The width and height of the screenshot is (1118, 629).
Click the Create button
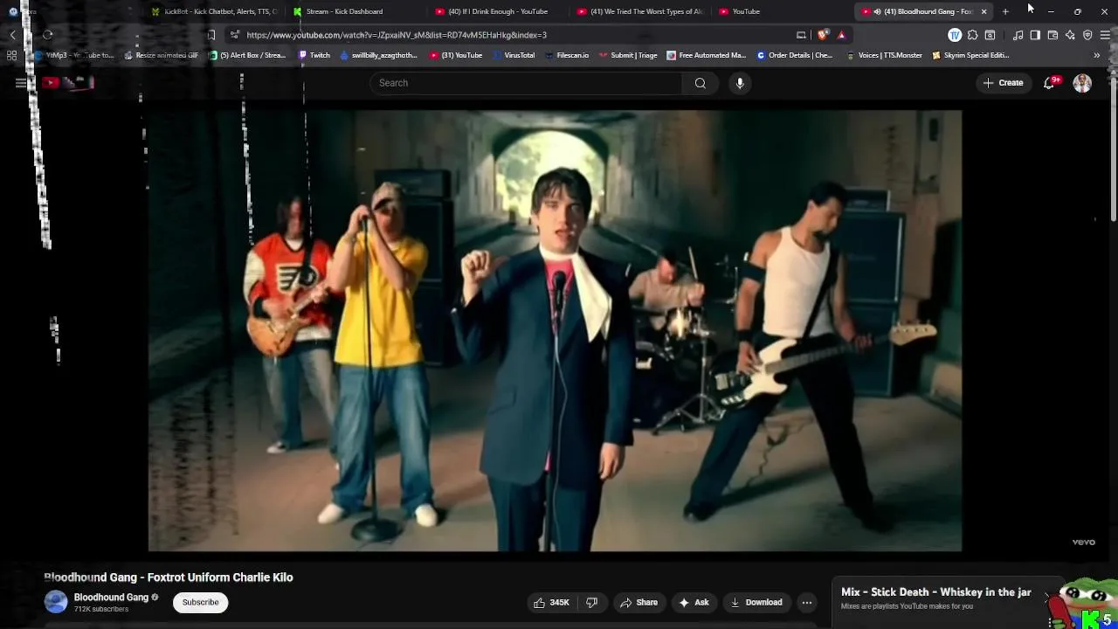coord(1003,83)
